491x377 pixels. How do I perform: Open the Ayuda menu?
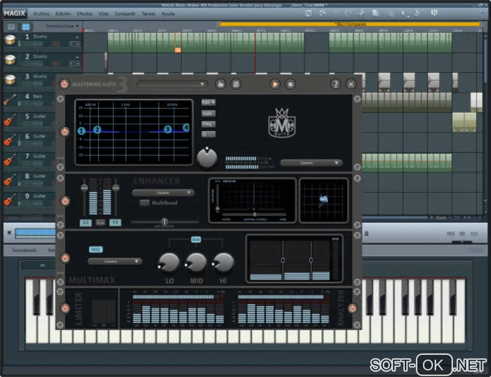point(168,14)
